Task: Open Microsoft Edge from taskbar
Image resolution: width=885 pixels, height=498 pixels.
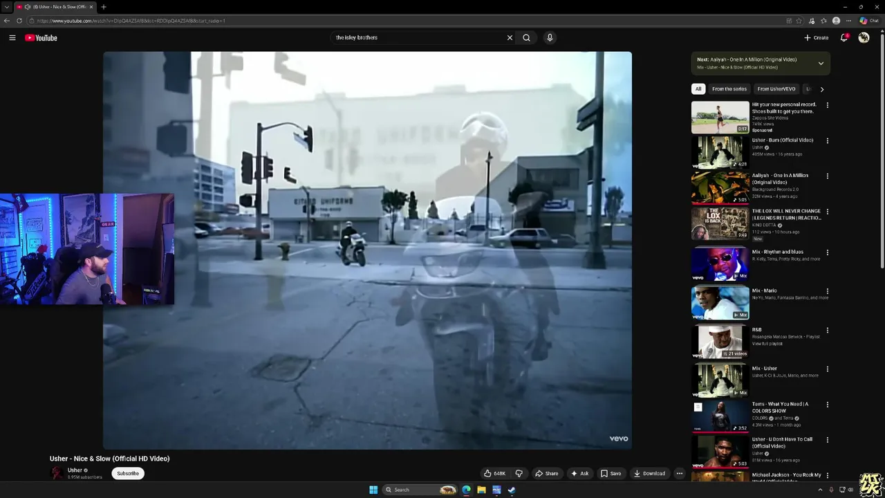Action: pos(466,490)
